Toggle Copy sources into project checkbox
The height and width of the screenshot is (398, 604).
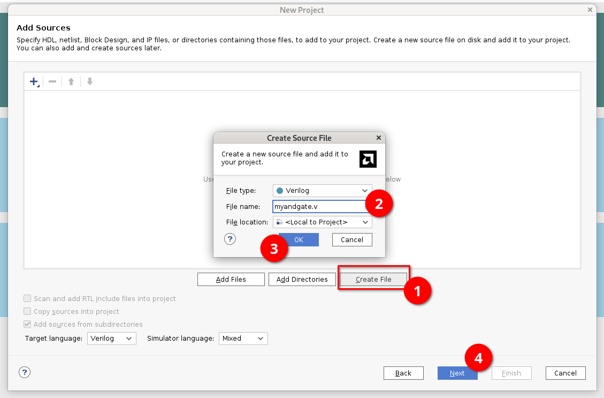(27, 311)
